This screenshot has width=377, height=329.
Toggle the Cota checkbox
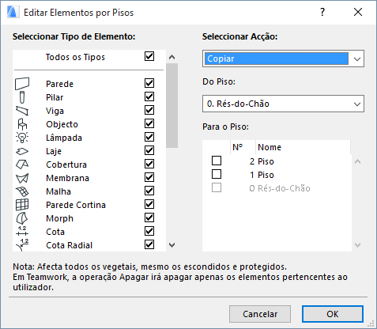pyautogui.click(x=149, y=231)
